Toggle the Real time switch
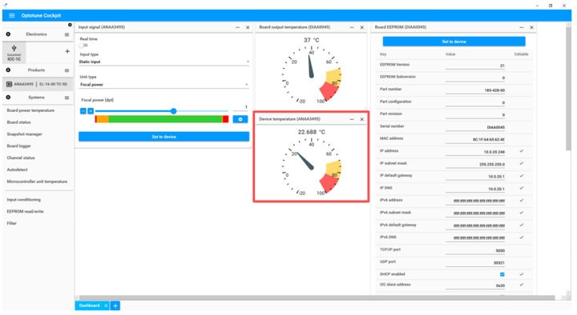 pyautogui.click(x=83, y=45)
